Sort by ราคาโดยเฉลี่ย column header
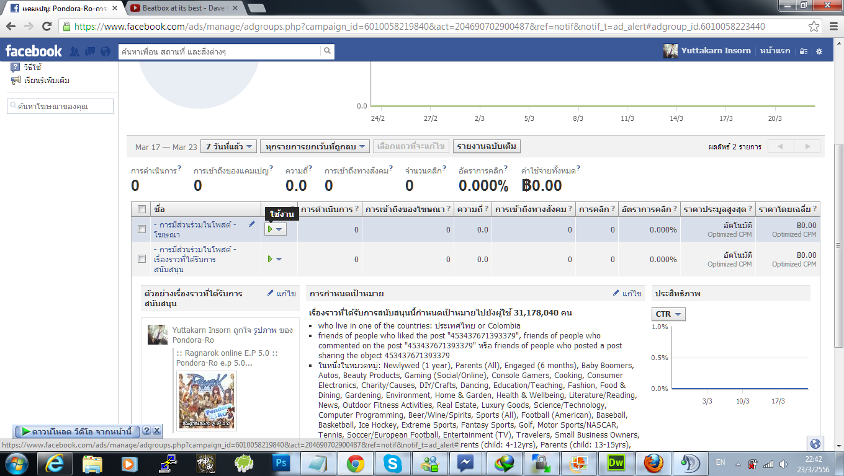844x476 pixels. (788, 209)
